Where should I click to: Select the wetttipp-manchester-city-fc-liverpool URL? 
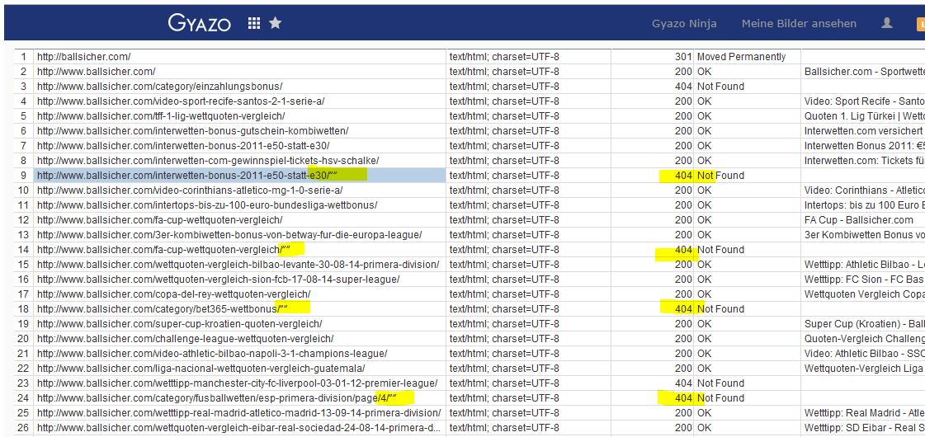pyautogui.click(x=237, y=383)
